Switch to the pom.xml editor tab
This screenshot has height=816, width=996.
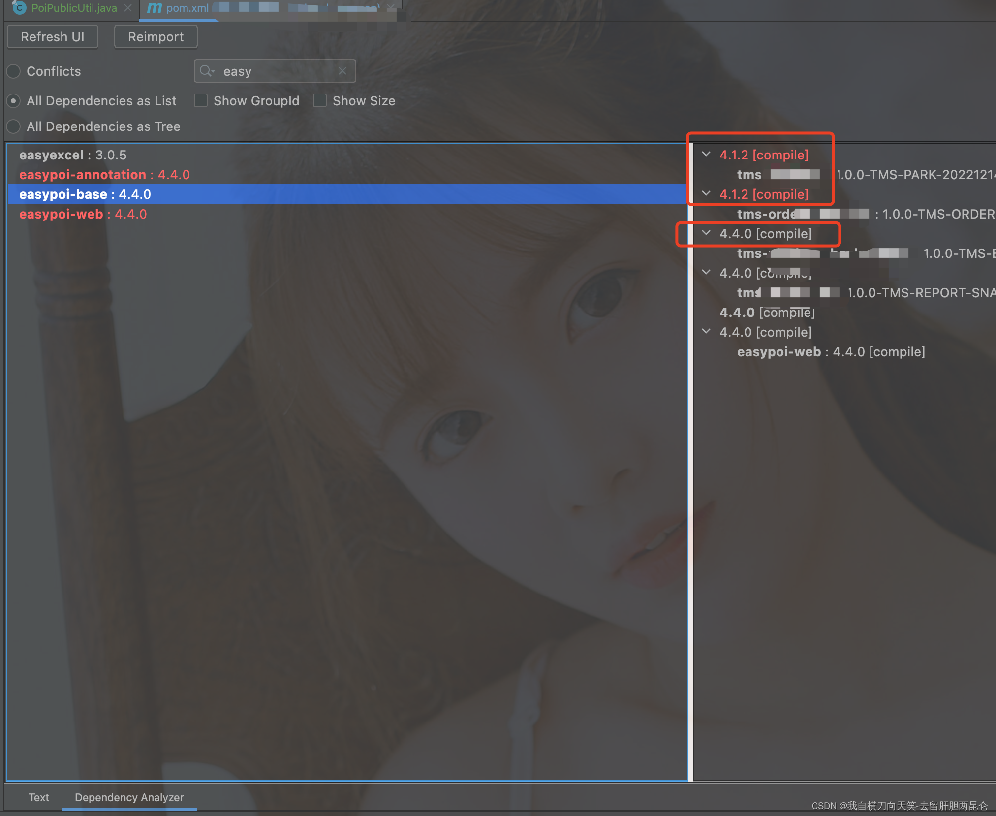(187, 8)
